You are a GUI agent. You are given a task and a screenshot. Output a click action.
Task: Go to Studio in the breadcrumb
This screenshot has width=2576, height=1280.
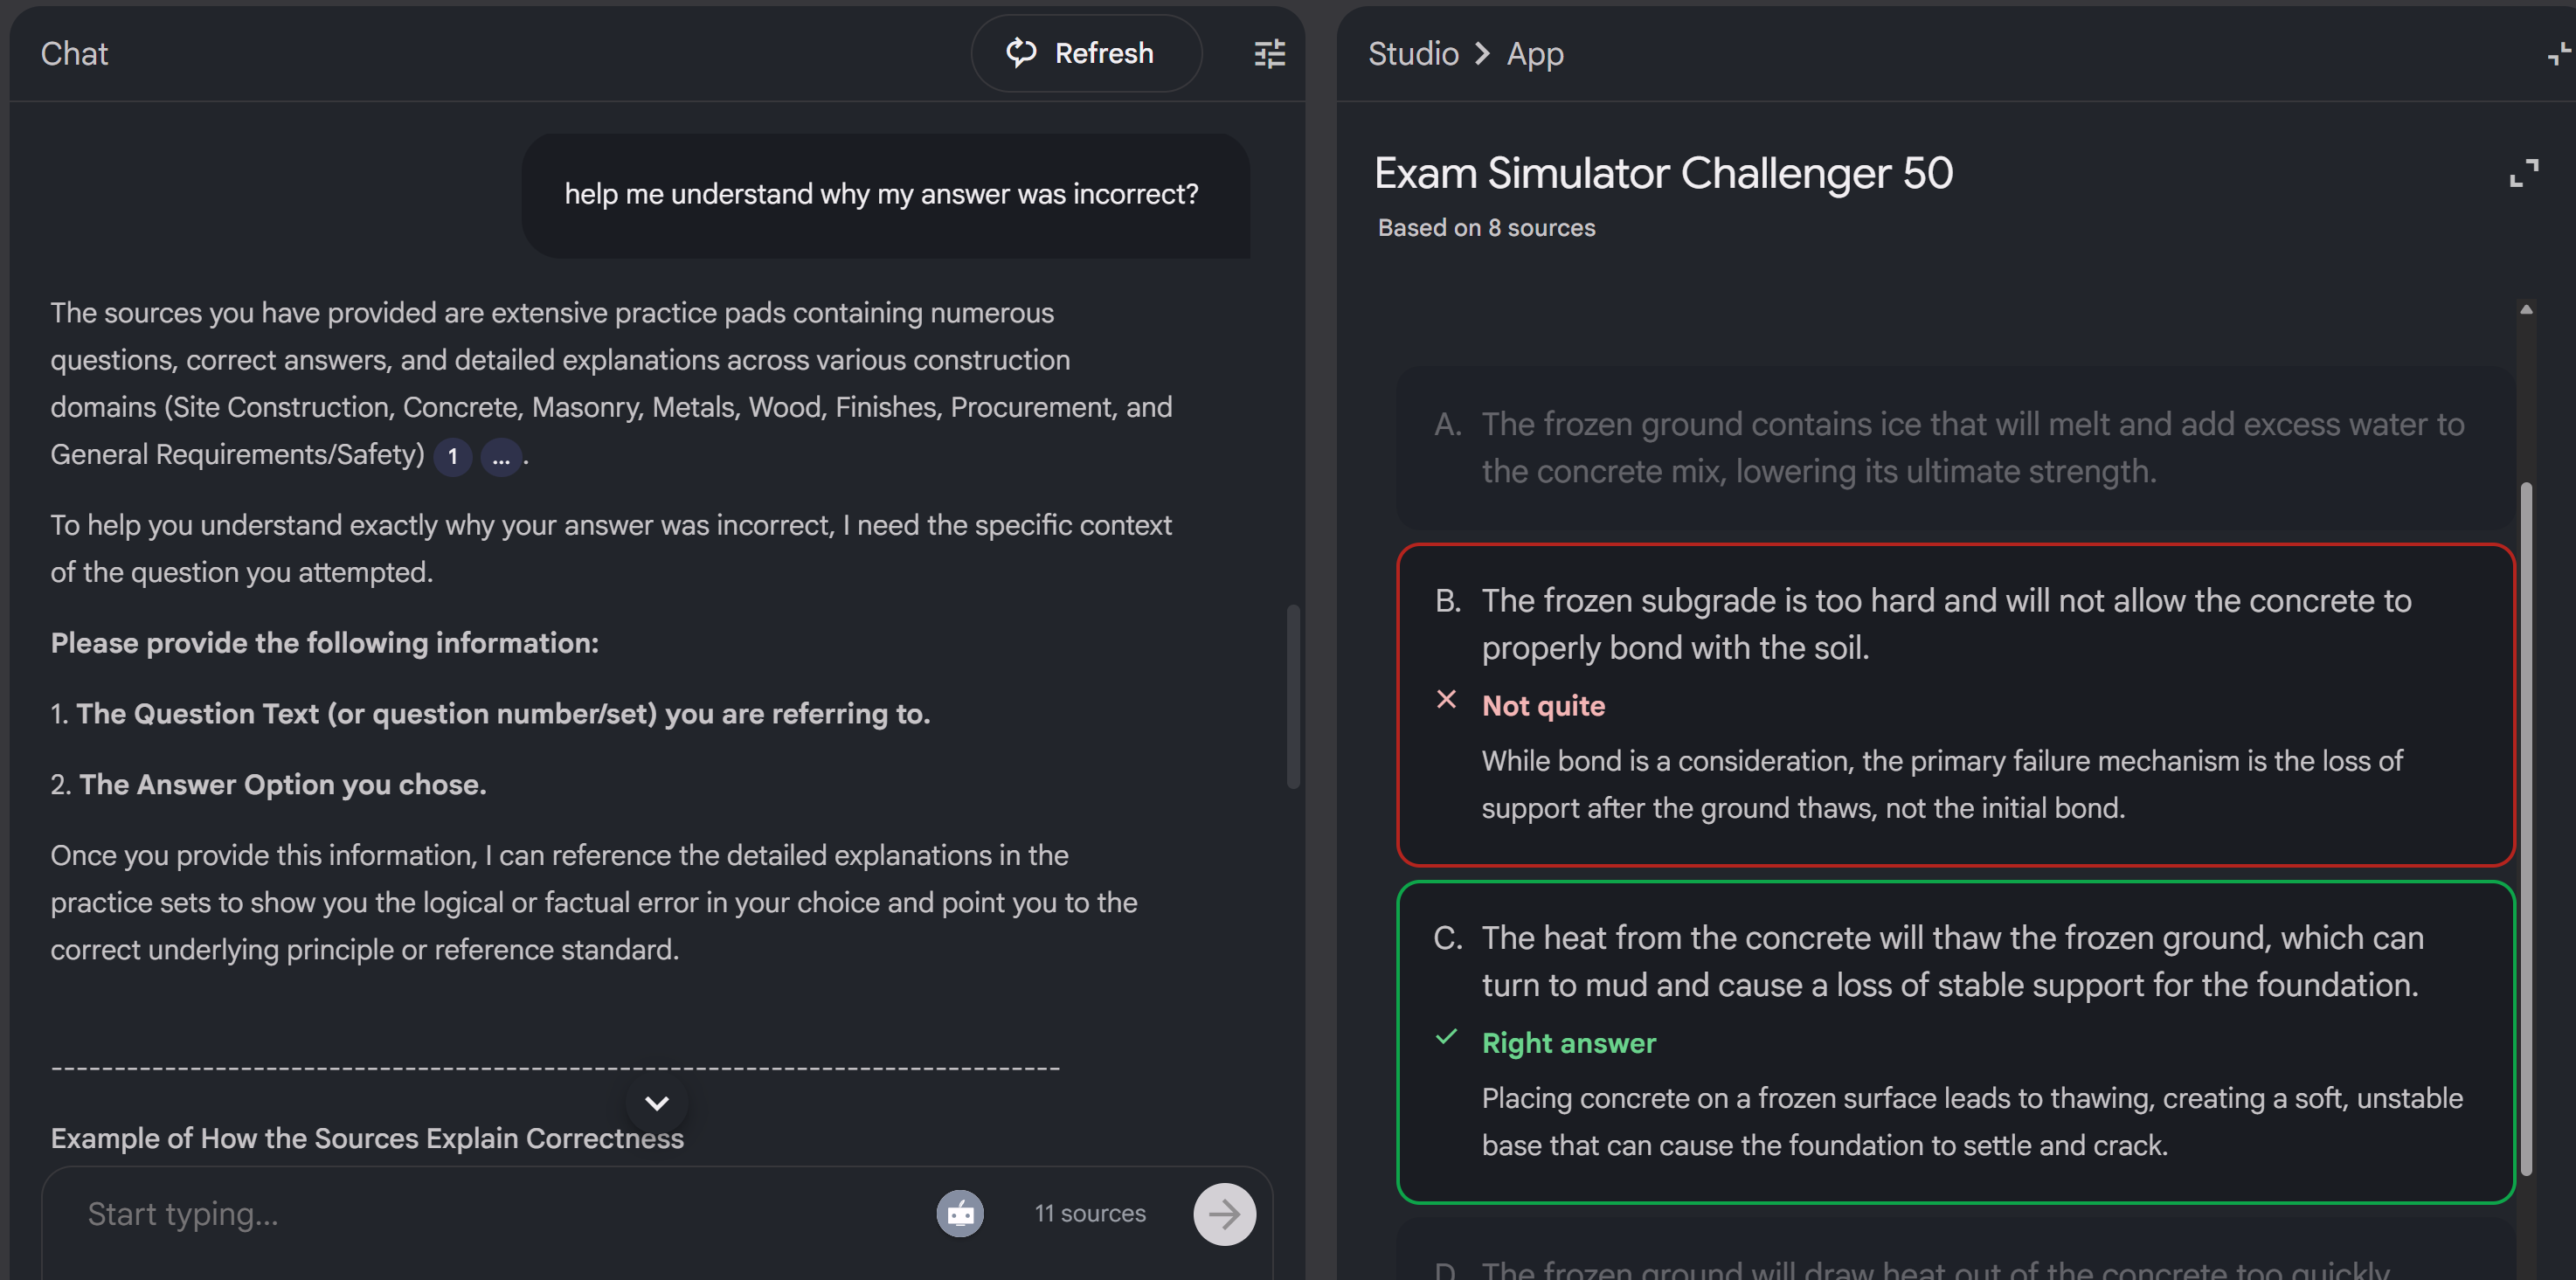click(x=1412, y=54)
